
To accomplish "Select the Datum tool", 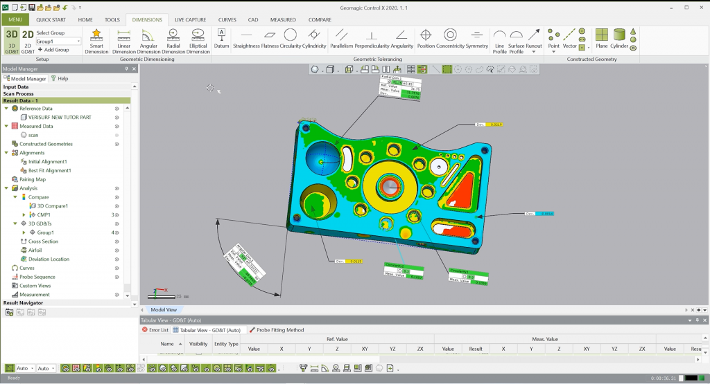I will coord(221,39).
